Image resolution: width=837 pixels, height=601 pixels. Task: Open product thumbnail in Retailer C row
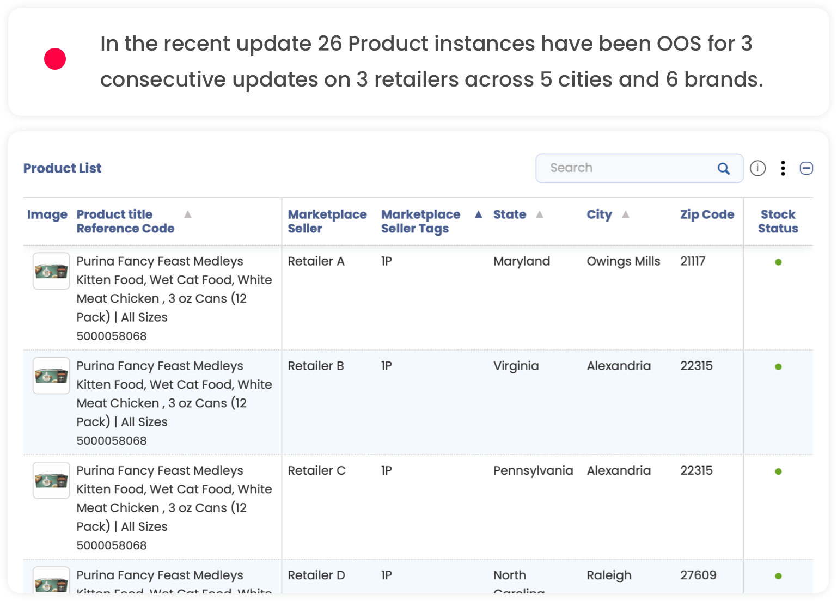pos(51,480)
